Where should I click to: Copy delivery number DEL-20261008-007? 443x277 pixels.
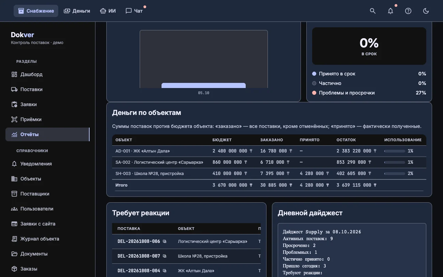pyautogui.click(x=165, y=256)
